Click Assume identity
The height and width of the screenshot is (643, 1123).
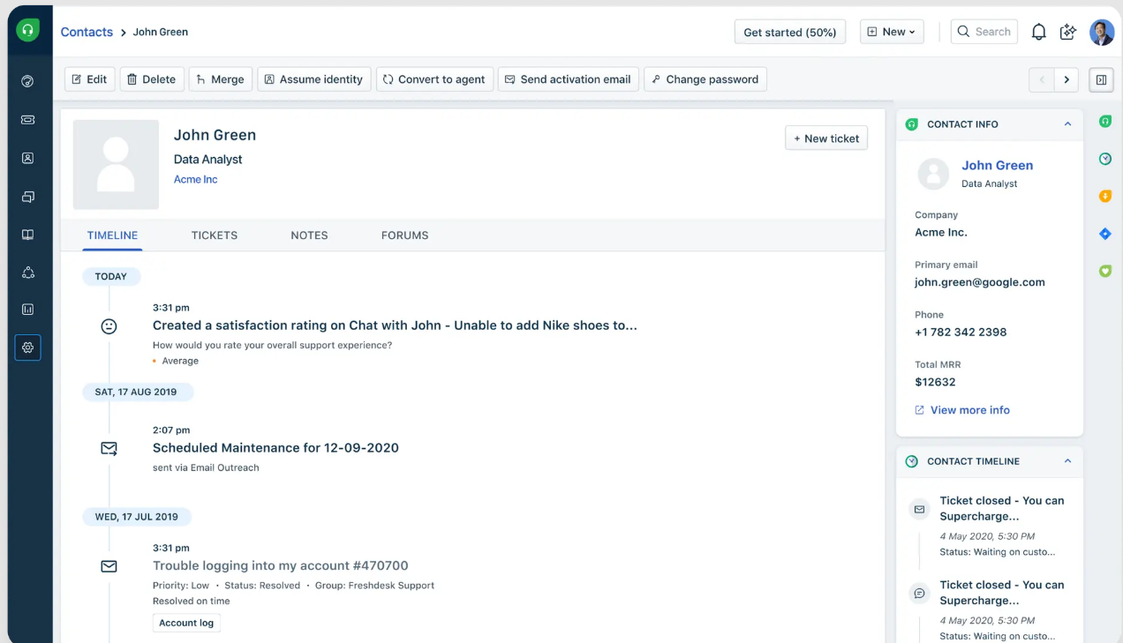pyautogui.click(x=314, y=79)
